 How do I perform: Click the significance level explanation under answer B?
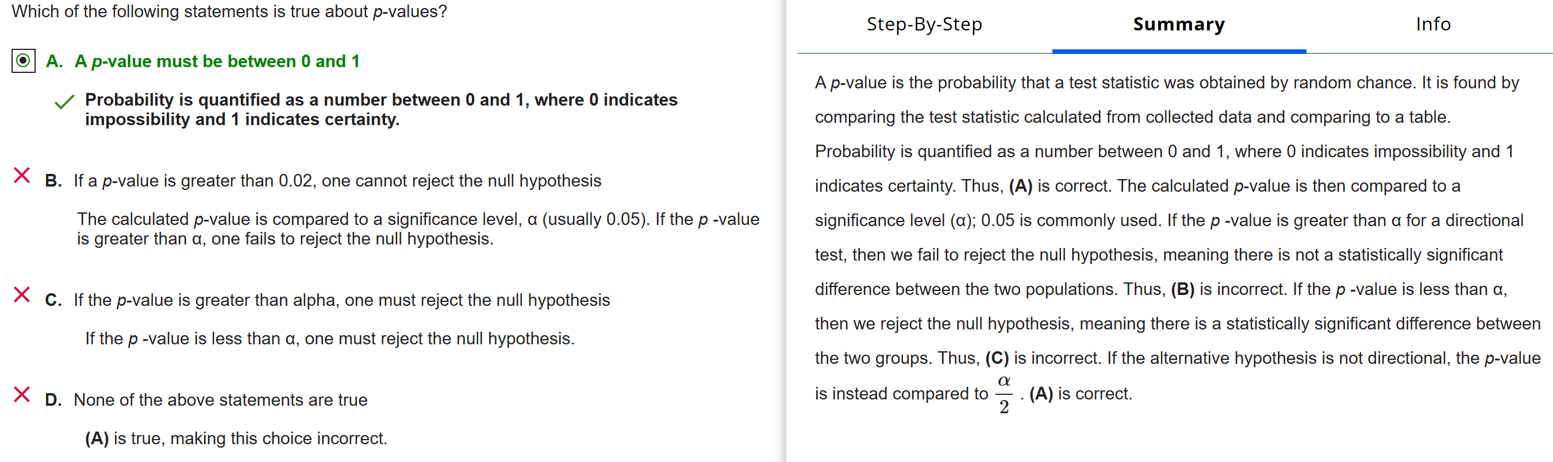[418, 228]
